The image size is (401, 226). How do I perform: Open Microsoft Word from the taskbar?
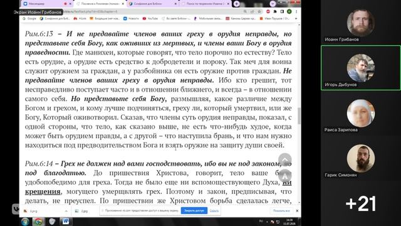pos(66,222)
